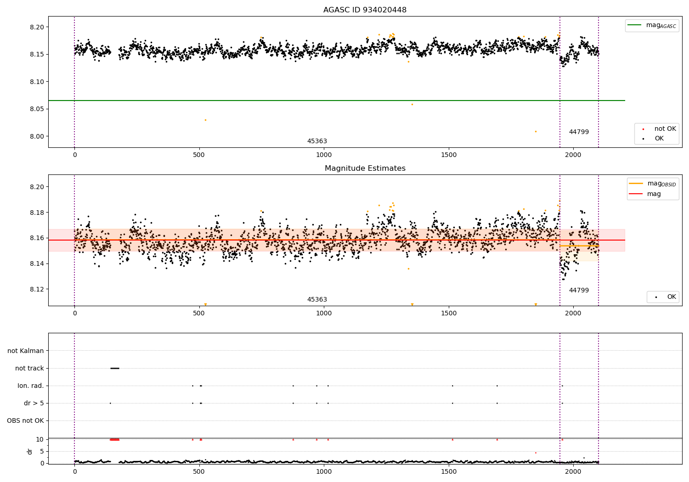
Task: Click the 8.20 y-tick in top plot
Action: (x=37, y=27)
